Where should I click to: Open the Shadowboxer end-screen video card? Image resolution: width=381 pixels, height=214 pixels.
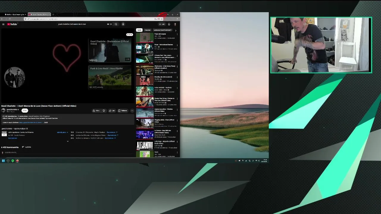(110, 51)
